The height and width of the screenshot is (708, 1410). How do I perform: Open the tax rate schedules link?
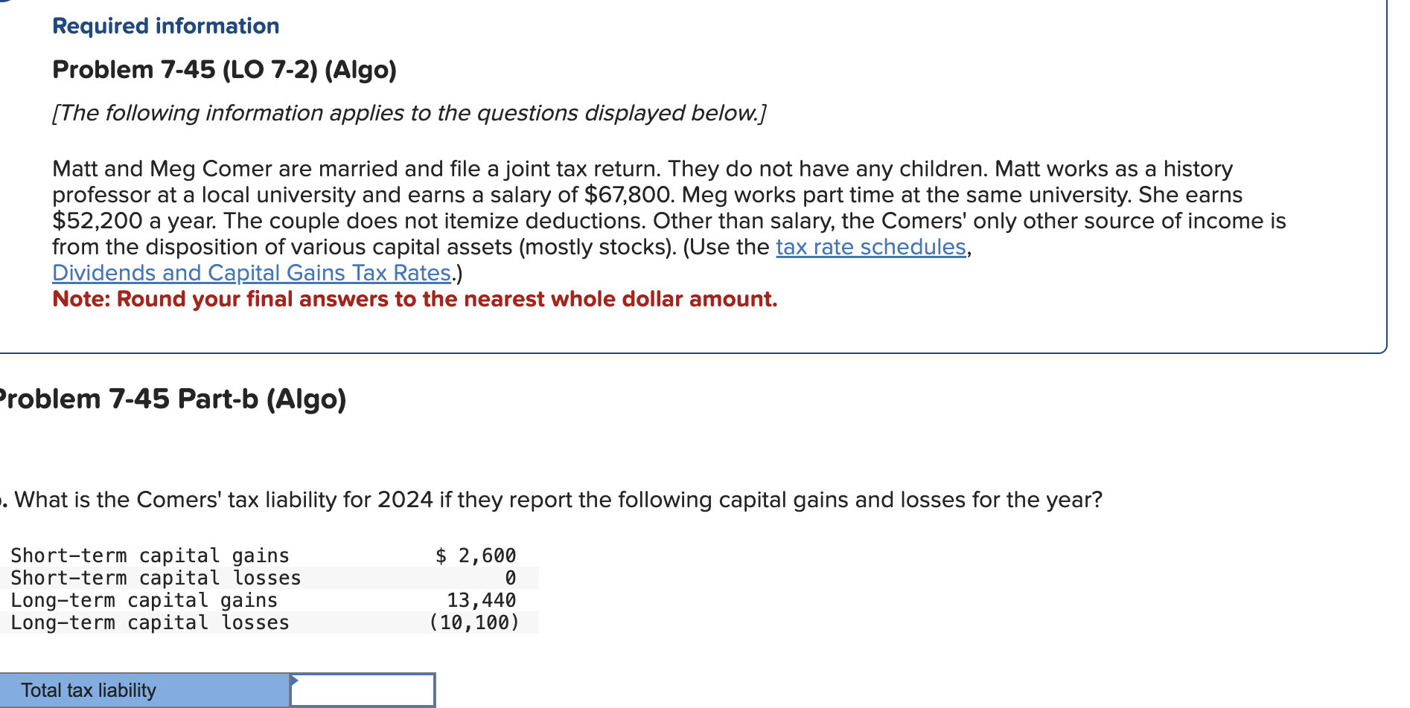[x=872, y=246]
